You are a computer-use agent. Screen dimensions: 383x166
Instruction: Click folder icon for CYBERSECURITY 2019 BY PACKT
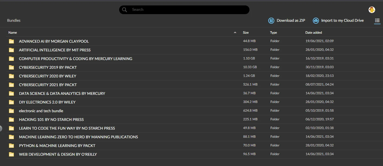pyautogui.click(x=11, y=67)
